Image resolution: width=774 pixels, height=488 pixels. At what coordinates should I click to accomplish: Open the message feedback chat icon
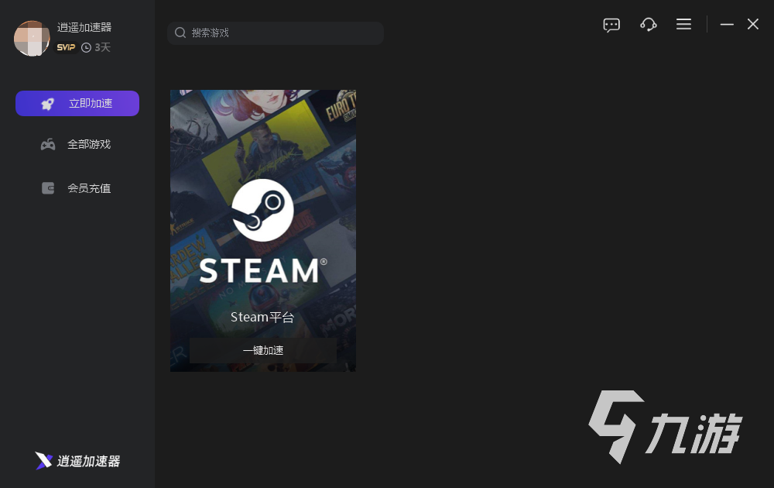click(x=611, y=25)
